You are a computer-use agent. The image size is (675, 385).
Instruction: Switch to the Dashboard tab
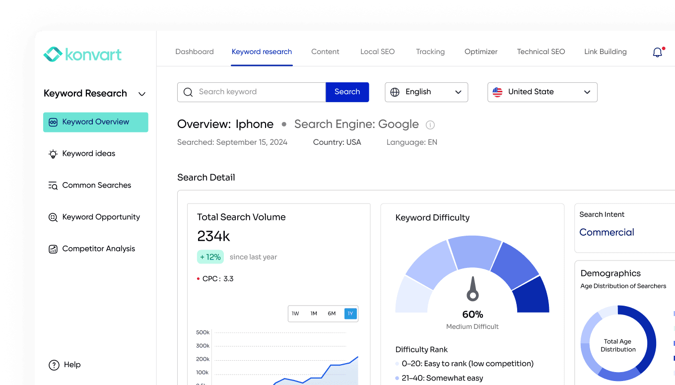(194, 52)
